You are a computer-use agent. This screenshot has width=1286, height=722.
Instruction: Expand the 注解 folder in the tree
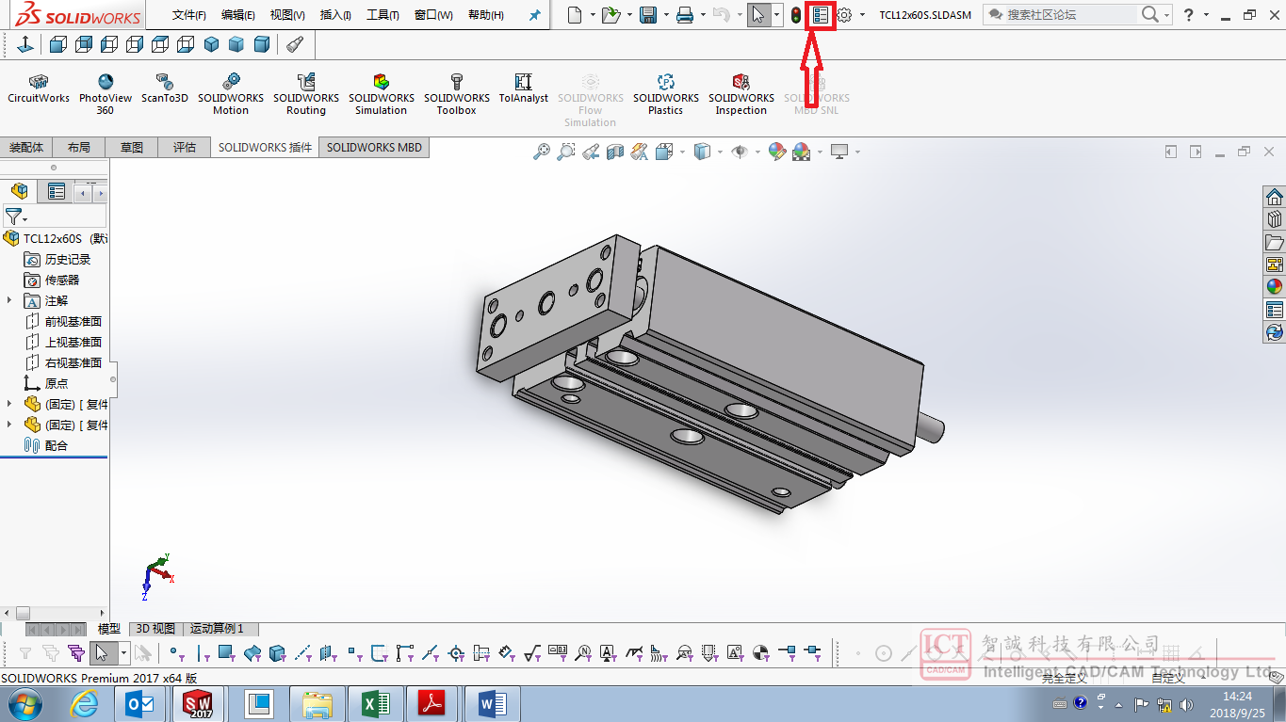10,300
